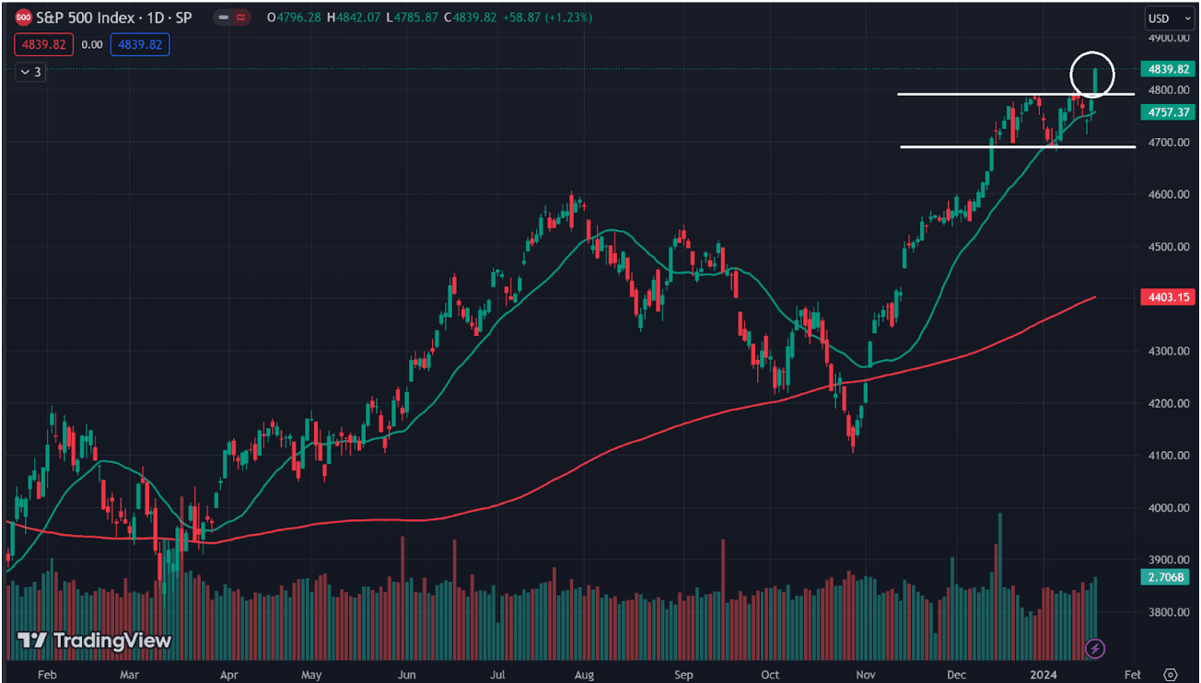
Task: Open chart settings gear on time axis
Action: pos(1170,674)
